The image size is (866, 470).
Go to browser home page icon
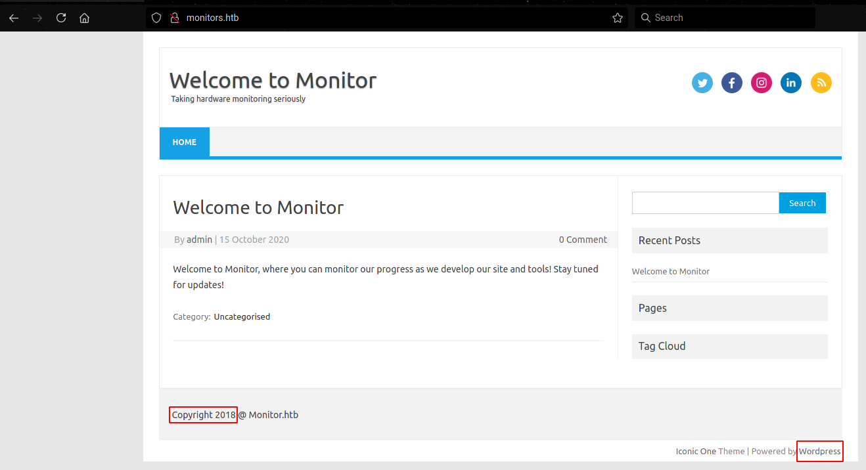[x=84, y=18]
